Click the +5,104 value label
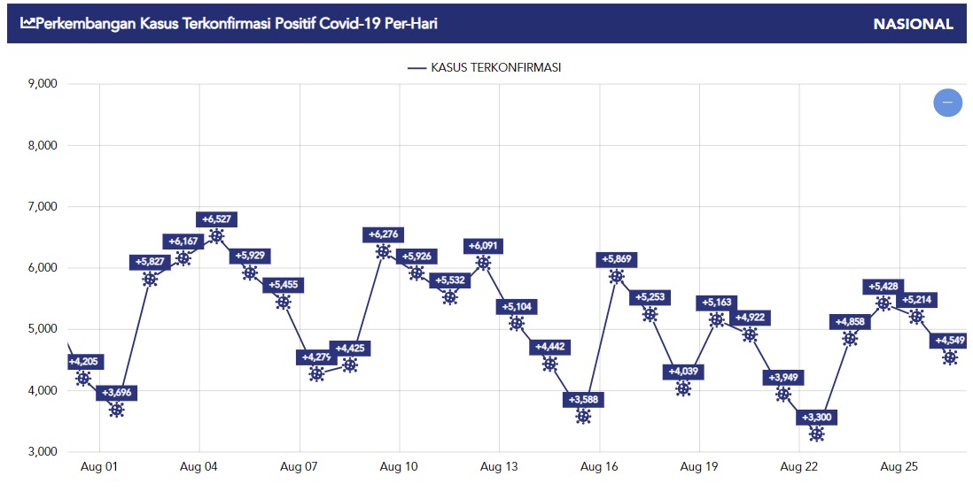 point(517,306)
